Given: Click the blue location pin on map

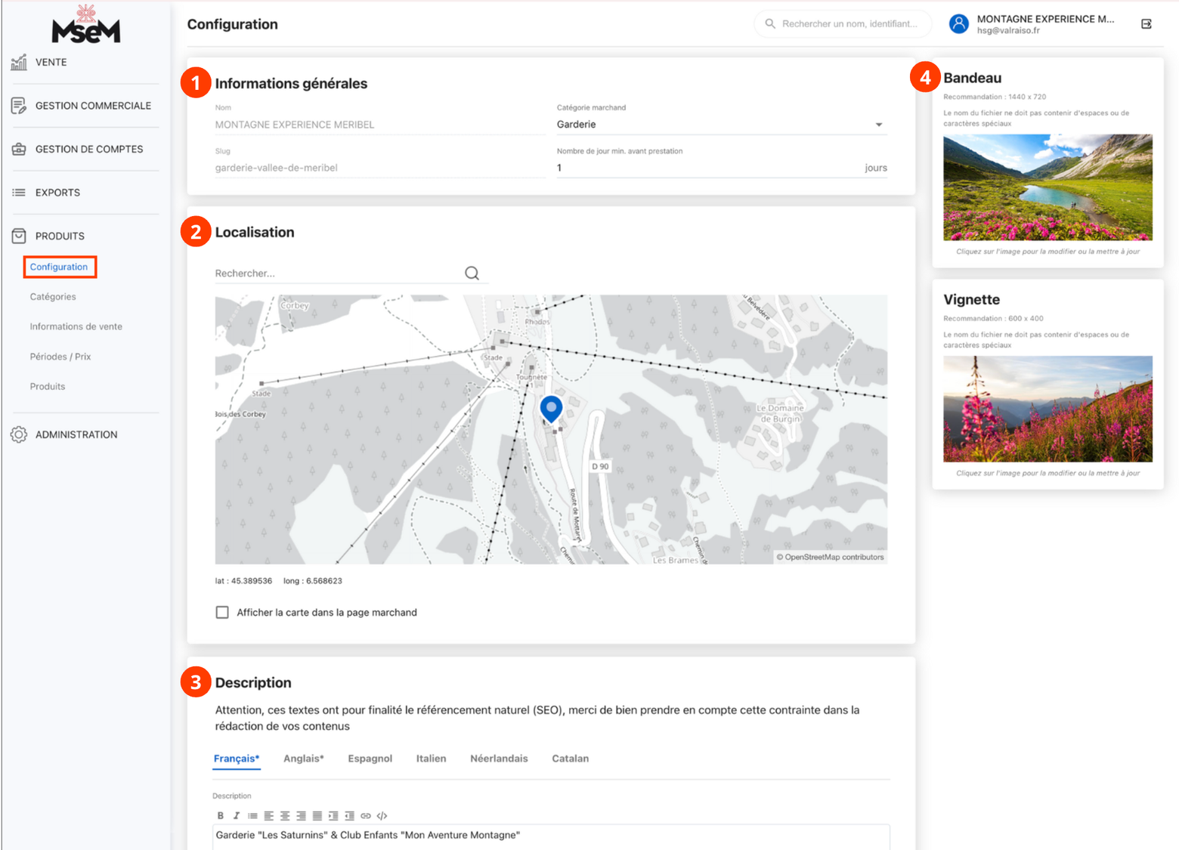Looking at the screenshot, I should (551, 408).
